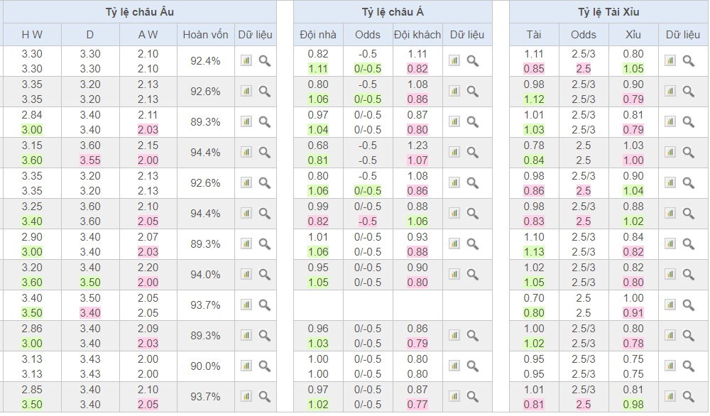710x416 pixels.
Task: Click the pink-highlighted 3.55 draw odds cell
Action: (90, 160)
